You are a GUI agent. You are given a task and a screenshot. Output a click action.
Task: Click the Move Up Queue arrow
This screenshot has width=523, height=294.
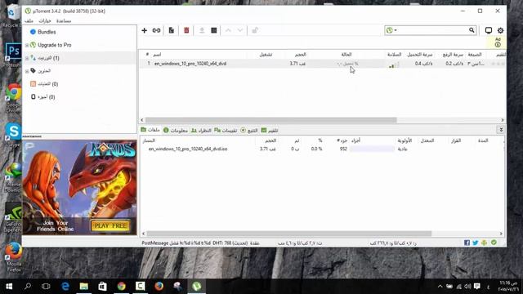click(x=228, y=30)
